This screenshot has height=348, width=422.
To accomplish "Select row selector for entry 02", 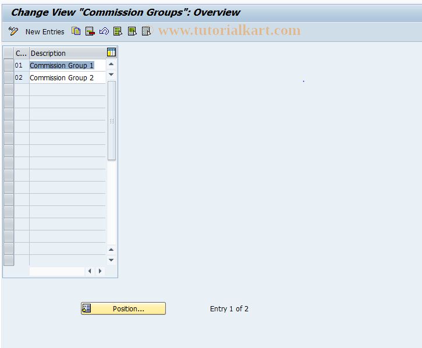I will pos(9,77).
